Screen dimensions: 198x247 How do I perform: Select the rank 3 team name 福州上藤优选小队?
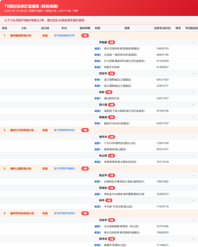point(21,168)
